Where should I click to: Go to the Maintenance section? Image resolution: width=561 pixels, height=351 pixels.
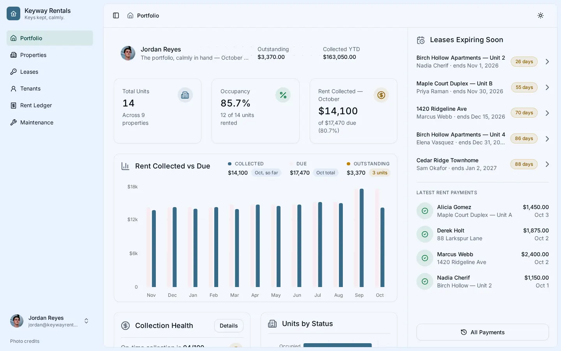(x=50, y=122)
